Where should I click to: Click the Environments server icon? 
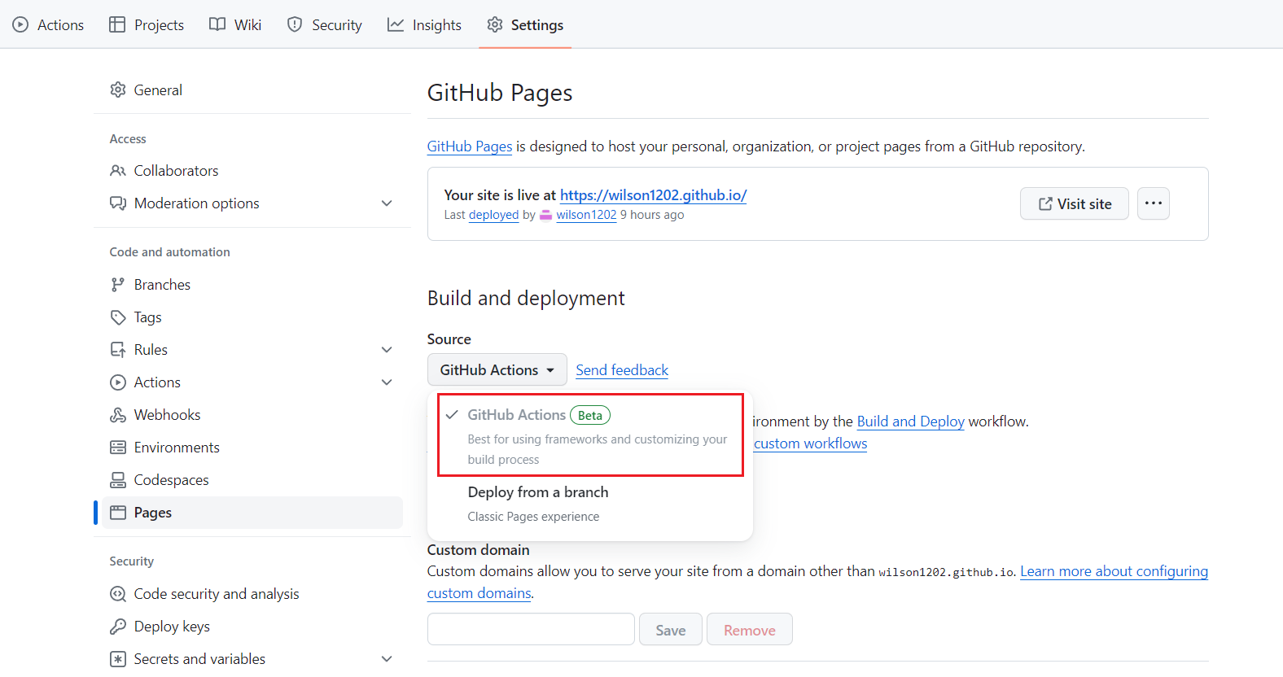[118, 448]
